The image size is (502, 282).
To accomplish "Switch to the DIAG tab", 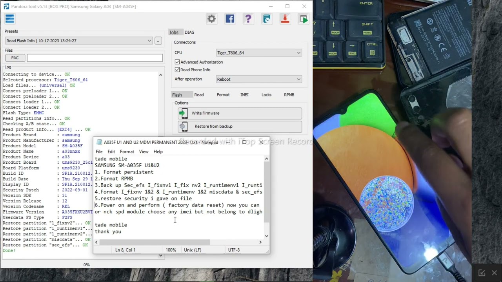I will point(189,33).
